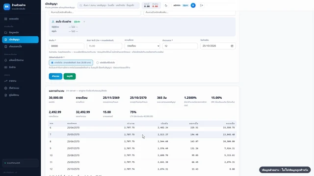
Task: Click the banknote payment icon in sidebar
Action: pyautogui.click(x=5, y=67)
